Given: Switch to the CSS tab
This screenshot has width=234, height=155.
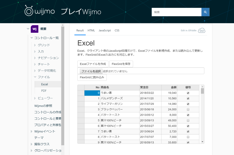Looking at the screenshot, I should 117,30.
